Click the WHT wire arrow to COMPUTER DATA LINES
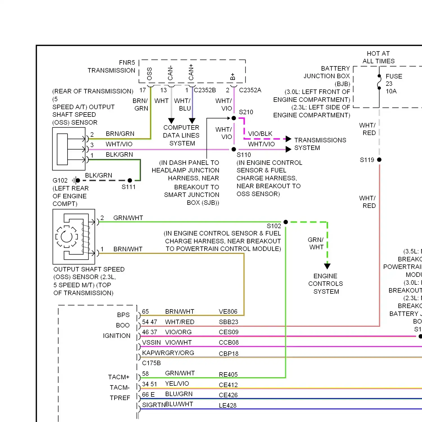The width and height of the screenshot is (422, 422). click(x=171, y=121)
